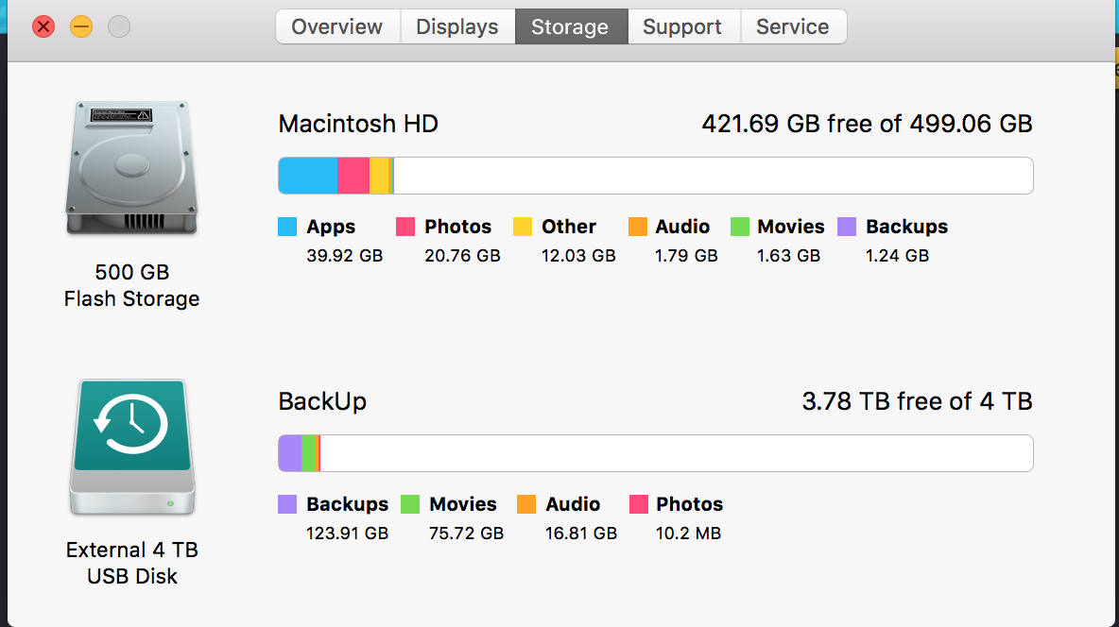Click the blue Apps segment in storage bar

point(307,176)
